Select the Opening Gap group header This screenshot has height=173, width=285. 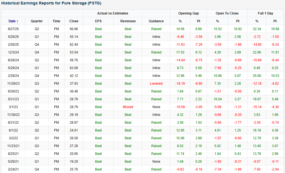coord(189,13)
